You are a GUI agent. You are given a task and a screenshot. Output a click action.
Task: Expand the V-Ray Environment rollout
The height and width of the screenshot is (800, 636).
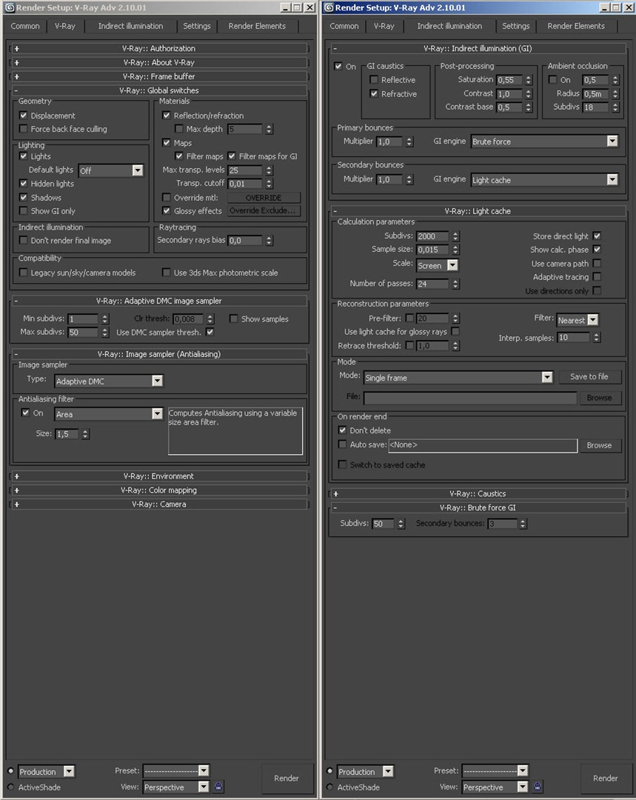pos(158,476)
